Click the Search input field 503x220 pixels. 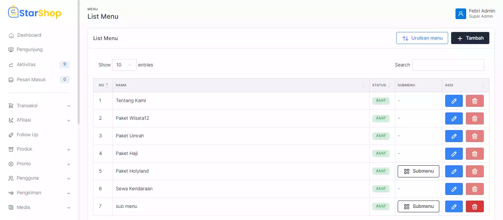pyautogui.click(x=448, y=65)
